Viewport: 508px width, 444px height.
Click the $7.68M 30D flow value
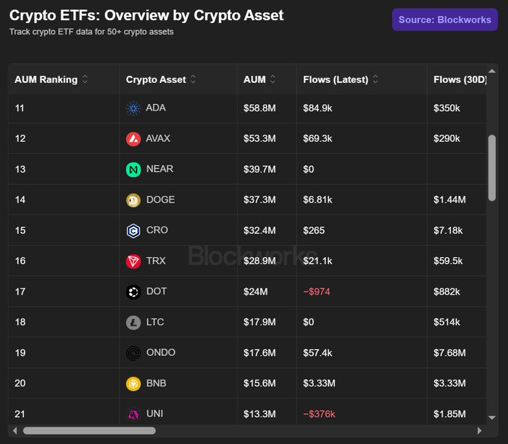pos(450,353)
